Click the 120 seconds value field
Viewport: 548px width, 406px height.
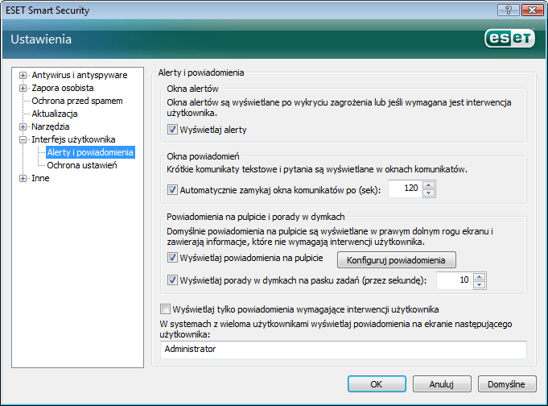[405, 189]
